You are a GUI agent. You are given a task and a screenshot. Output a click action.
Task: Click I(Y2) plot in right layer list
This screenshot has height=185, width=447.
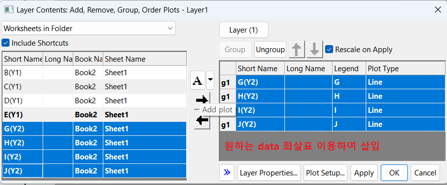340,110
